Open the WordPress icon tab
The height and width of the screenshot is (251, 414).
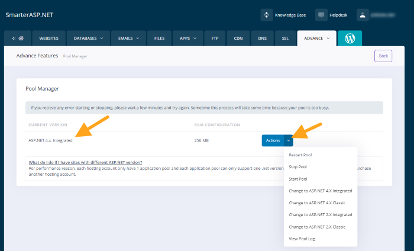click(350, 38)
